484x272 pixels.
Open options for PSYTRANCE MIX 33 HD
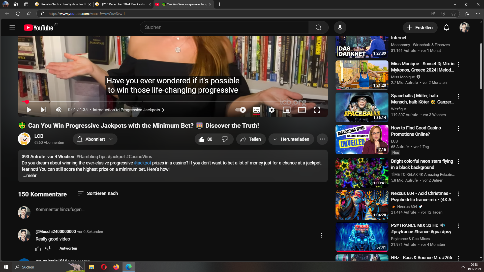[x=459, y=226]
